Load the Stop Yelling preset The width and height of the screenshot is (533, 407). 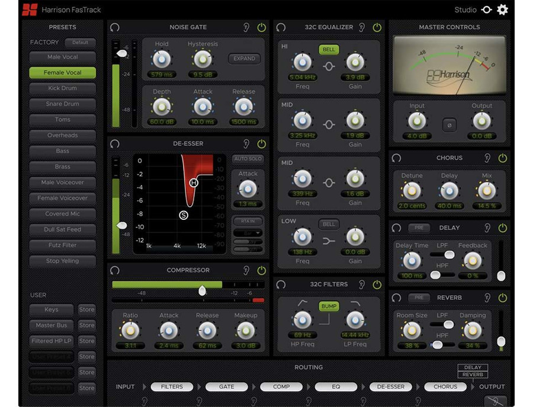pyautogui.click(x=63, y=261)
